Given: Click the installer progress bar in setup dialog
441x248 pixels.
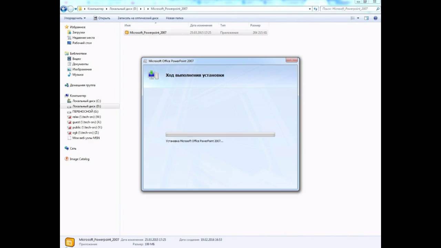Looking at the screenshot, I should tap(220, 135).
